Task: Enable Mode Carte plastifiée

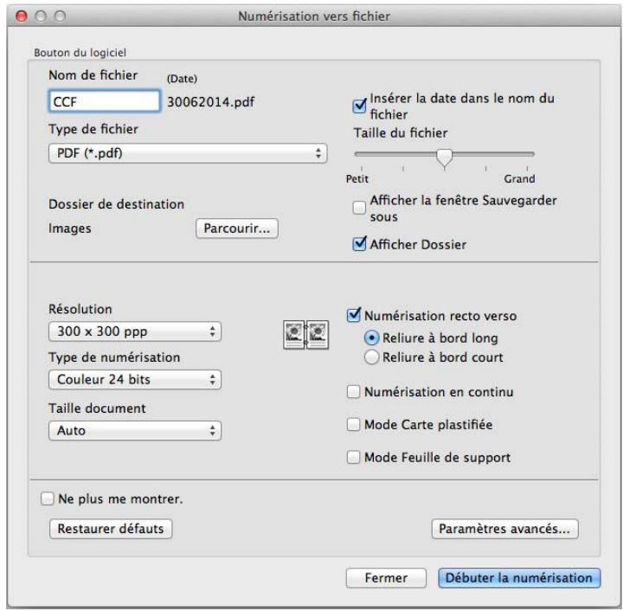Action: (353, 424)
